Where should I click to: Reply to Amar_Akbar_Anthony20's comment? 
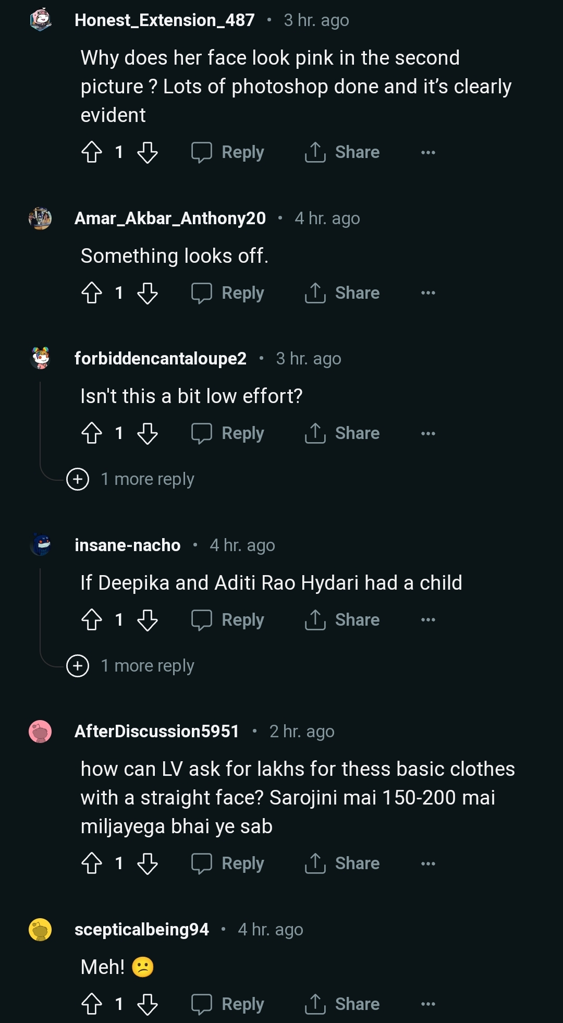[228, 293]
